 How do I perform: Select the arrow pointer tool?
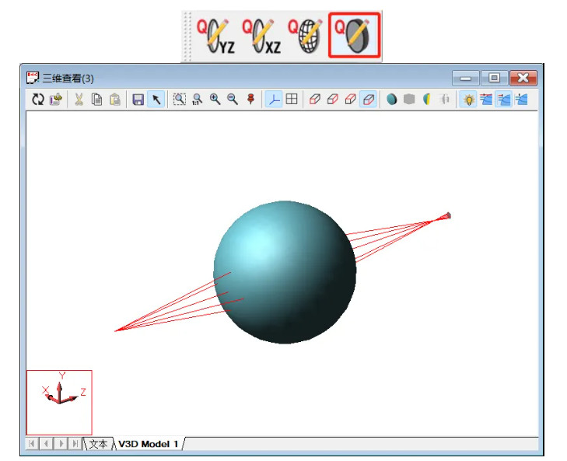click(x=156, y=100)
